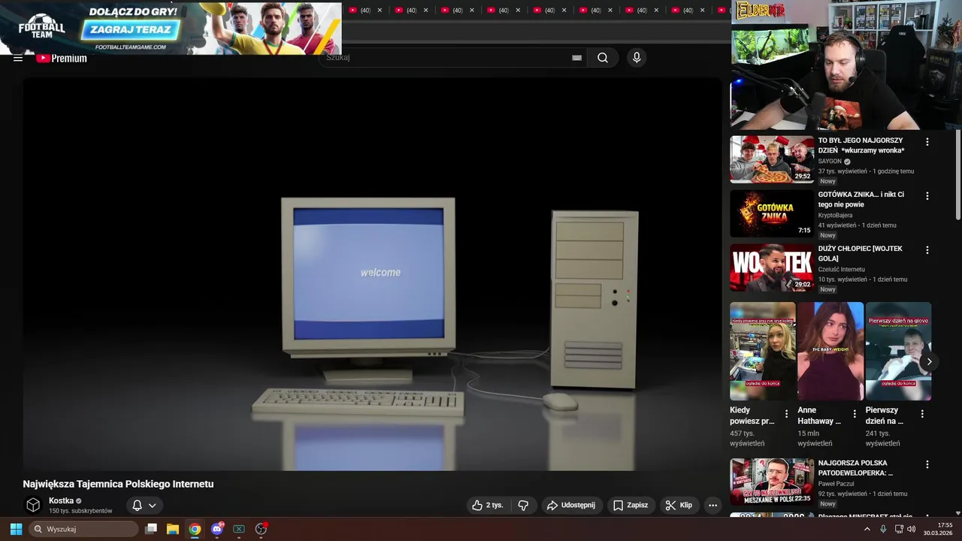Open the Kostka channel avatar

pyautogui.click(x=33, y=505)
